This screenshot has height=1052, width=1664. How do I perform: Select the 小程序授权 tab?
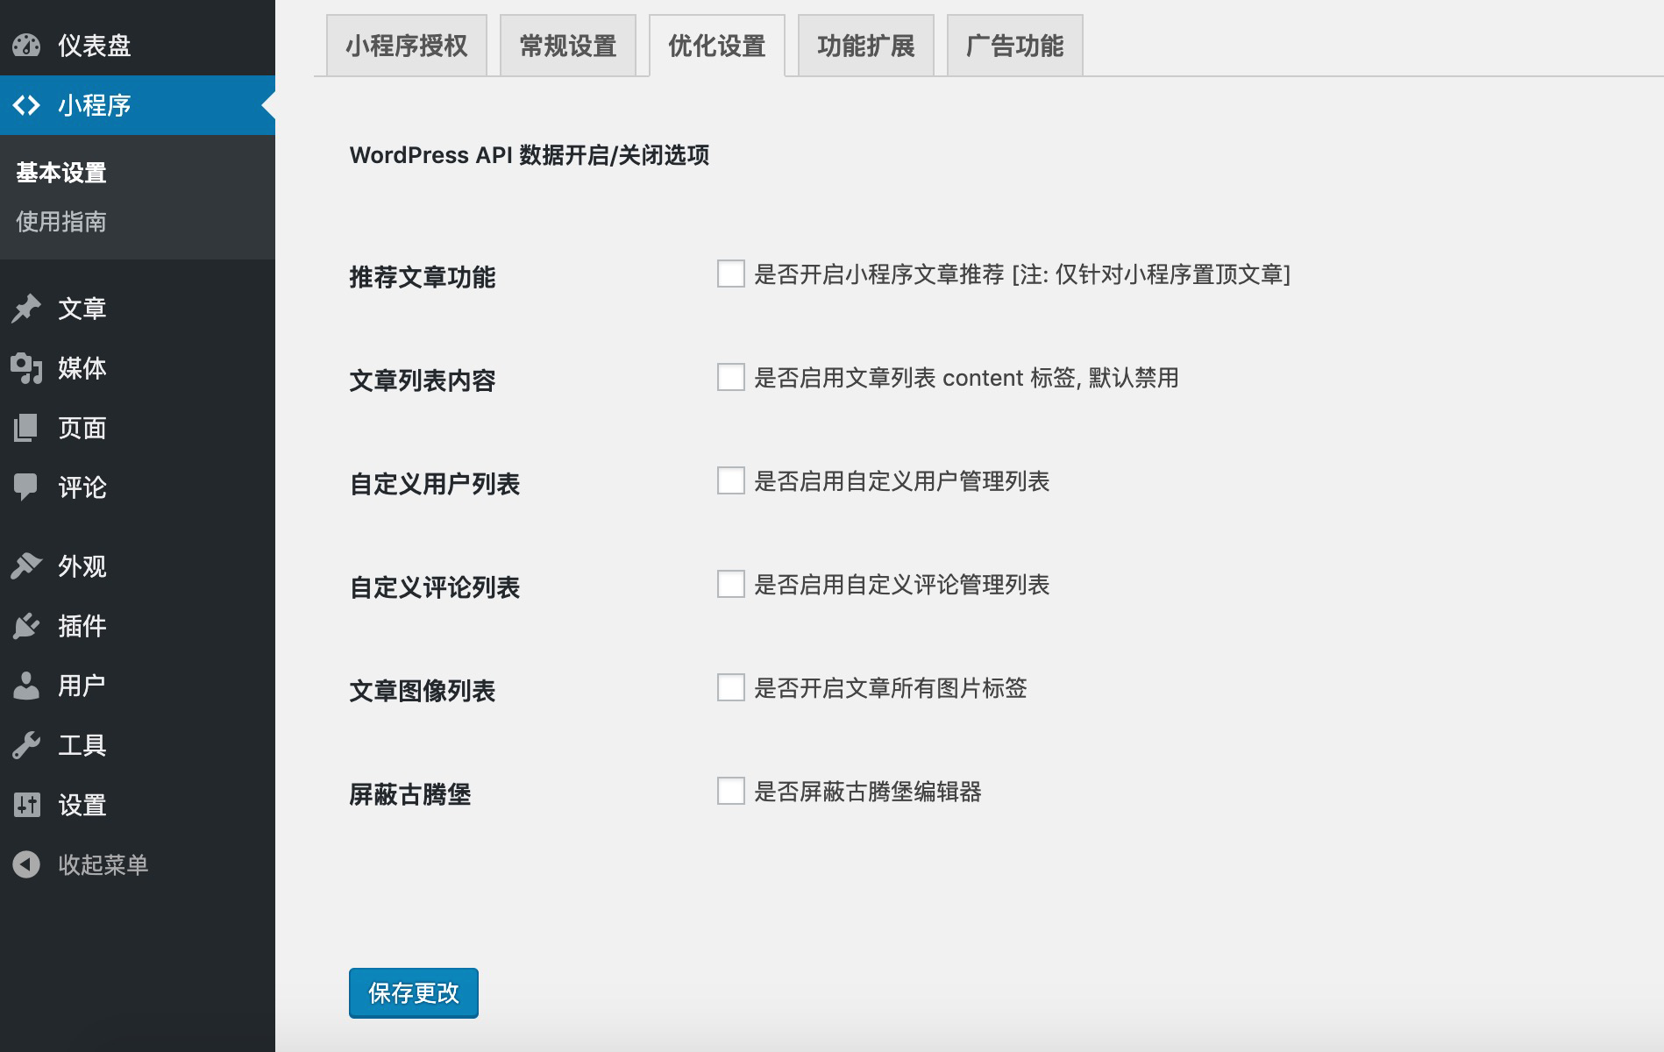tap(405, 46)
